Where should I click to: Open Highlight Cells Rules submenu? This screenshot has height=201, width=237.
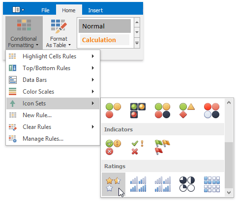(x=53, y=56)
